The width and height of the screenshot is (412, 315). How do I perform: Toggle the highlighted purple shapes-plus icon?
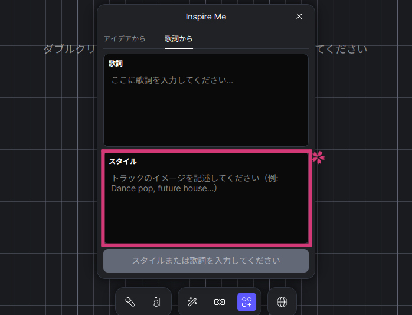247,302
